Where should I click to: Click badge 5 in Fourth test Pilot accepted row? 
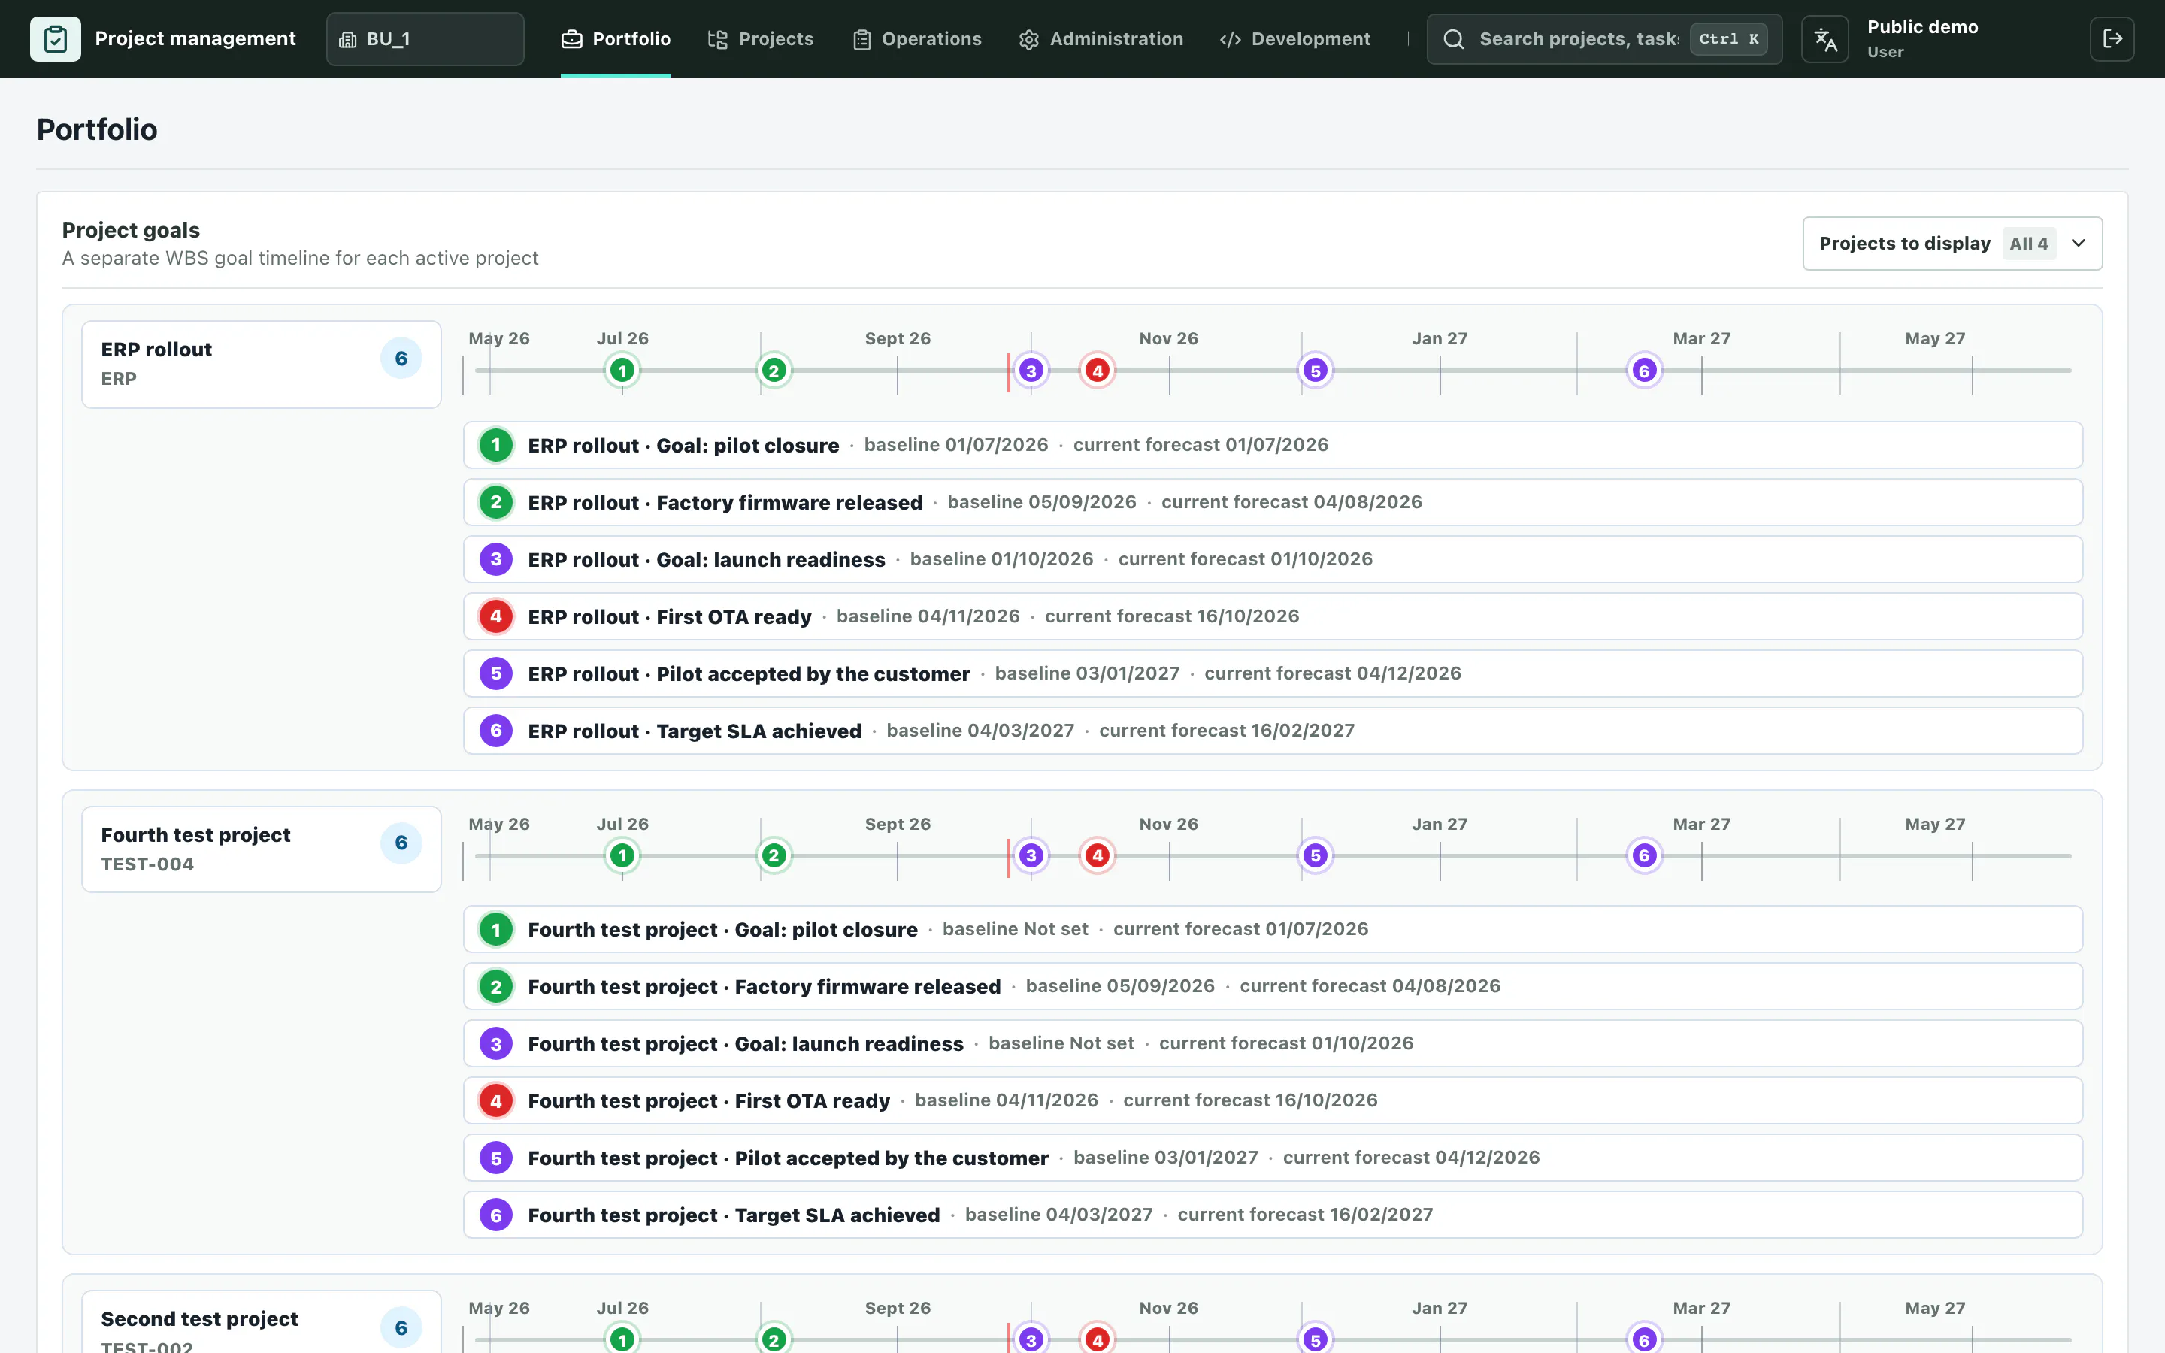[495, 1158]
